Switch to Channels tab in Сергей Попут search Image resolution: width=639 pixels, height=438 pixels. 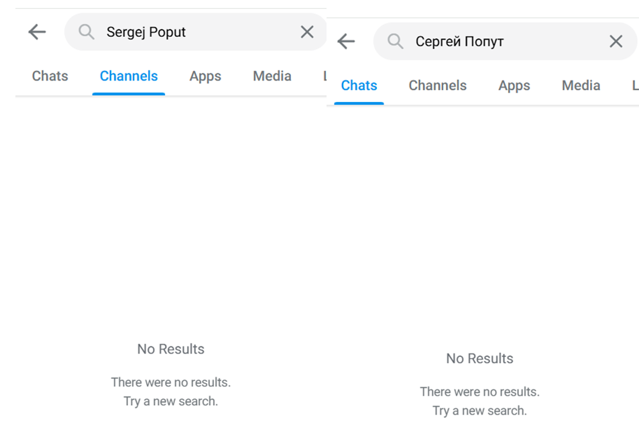437,86
